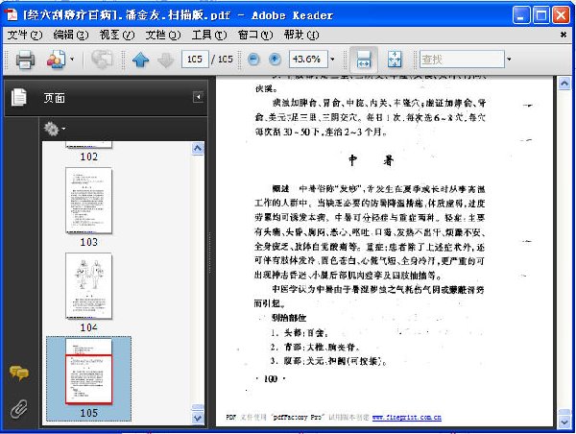Select page 103 thumbnail
Image resolution: width=576 pixels, height=434 pixels.
point(88,201)
